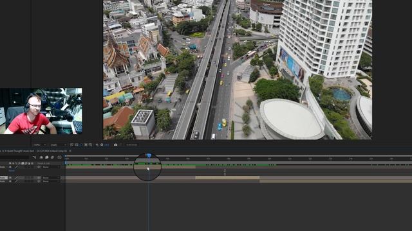Toggle the shy switch on the highlighted middle layer
This screenshot has width=412, height=231.
point(10,178)
